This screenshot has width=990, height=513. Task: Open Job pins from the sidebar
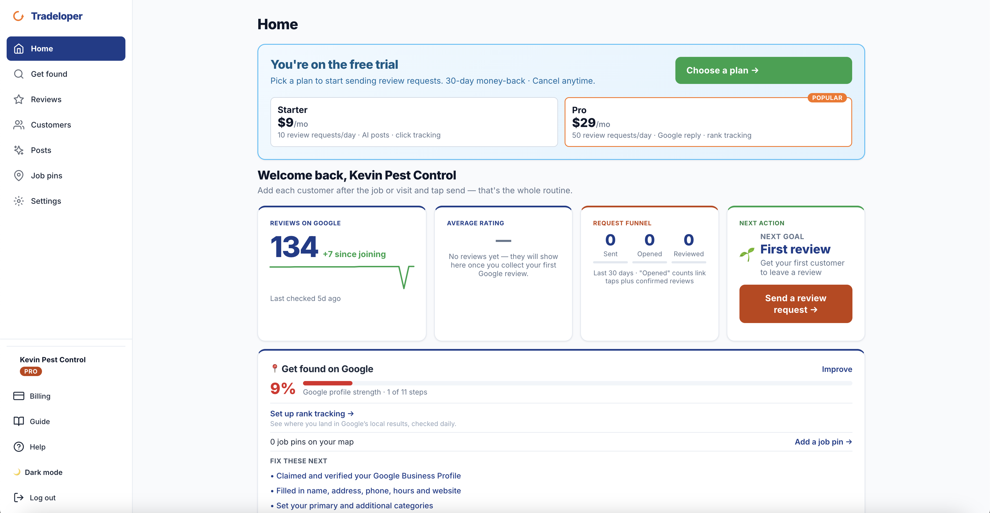click(x=66, y=176)
